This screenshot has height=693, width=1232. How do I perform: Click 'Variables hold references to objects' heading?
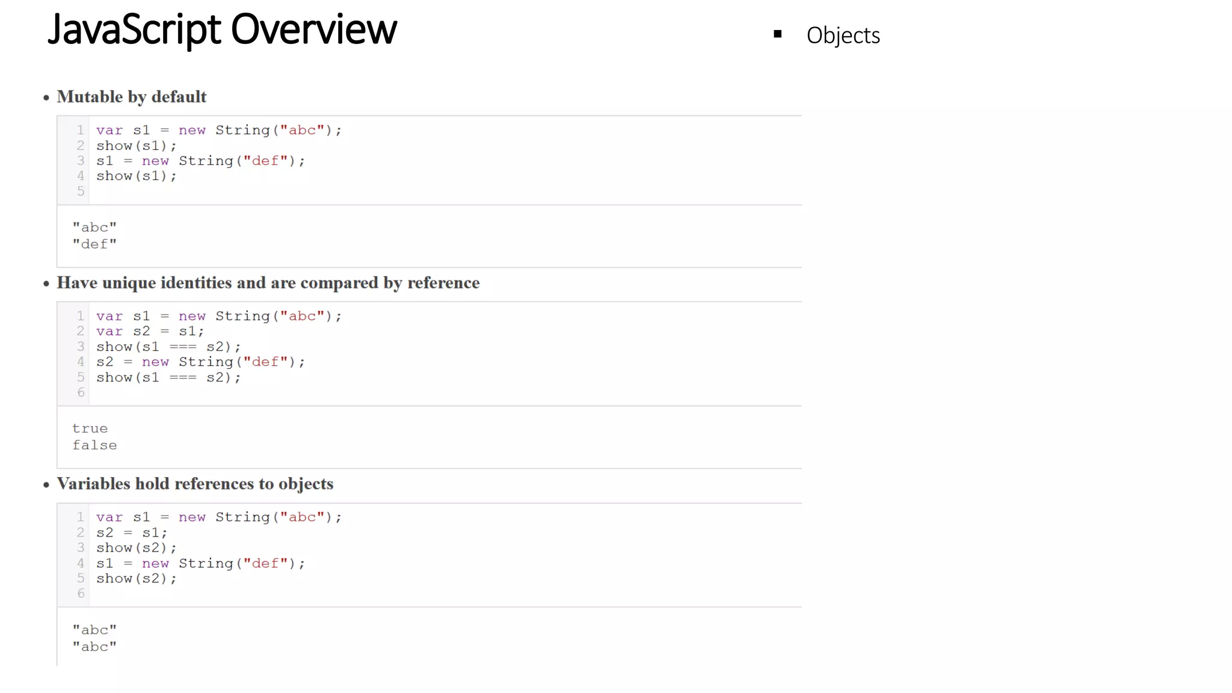[195, 484]
